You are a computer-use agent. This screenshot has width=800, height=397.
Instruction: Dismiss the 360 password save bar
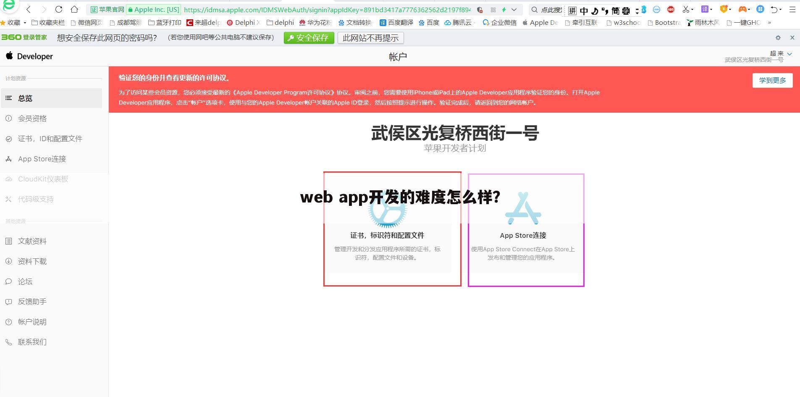point(792,37)
